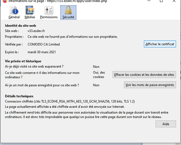The width and height of the screenshot is (181, 145).
Task: Switch to the Général tab label
Action: [x=14, y=17]
